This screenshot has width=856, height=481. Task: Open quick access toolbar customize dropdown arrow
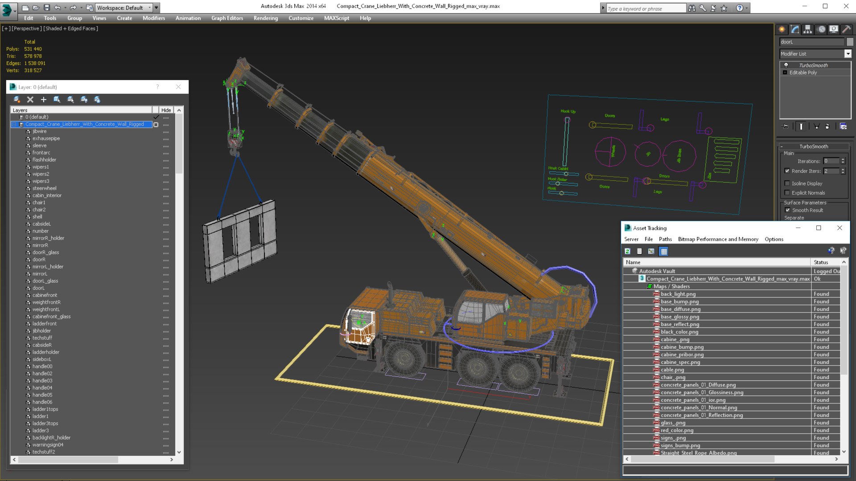156,8
